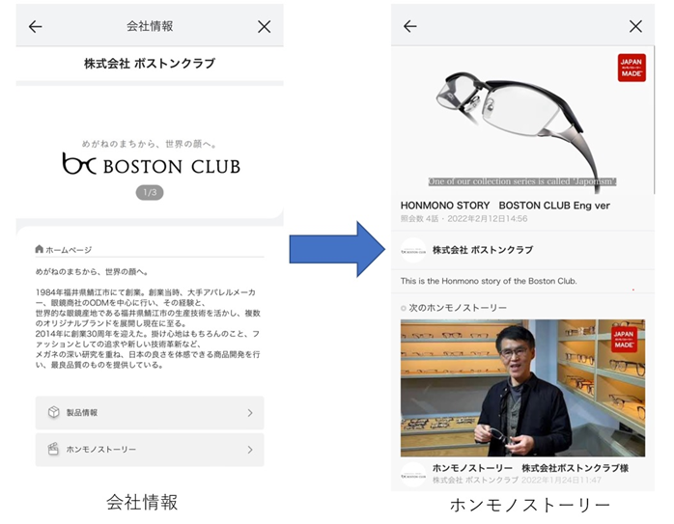Tap back arrow on ホンモノストーリー screen
This screenshot has width=674, height=524.
click(410, 26)
